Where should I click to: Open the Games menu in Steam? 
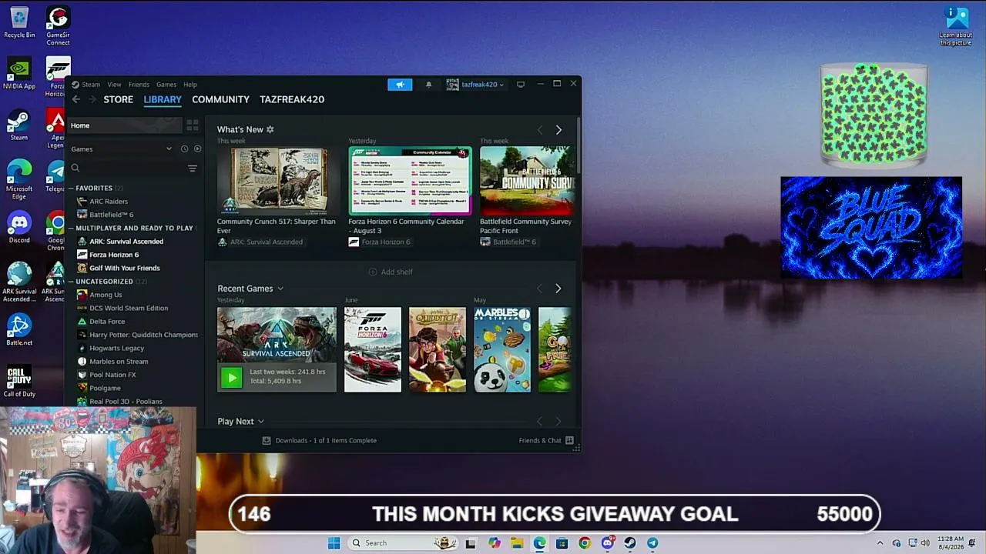(166, 85)
